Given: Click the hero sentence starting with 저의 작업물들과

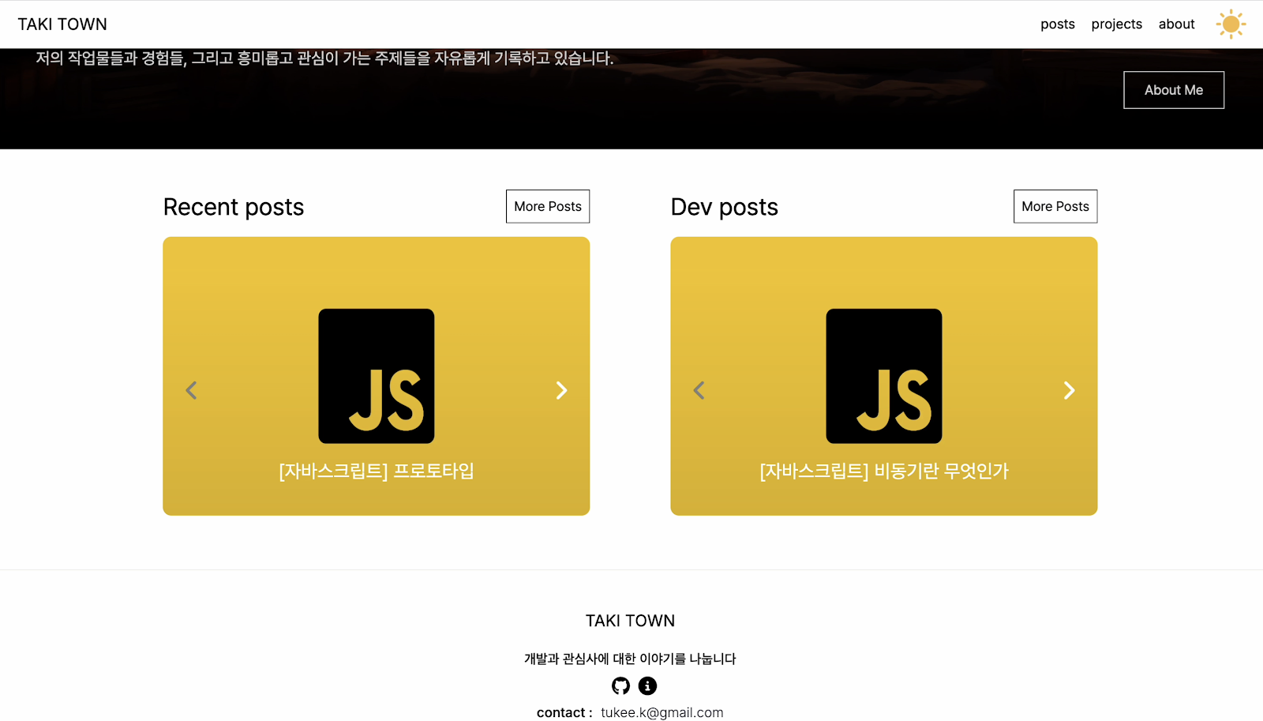Looking at the screenshot, I should point(324,58).
